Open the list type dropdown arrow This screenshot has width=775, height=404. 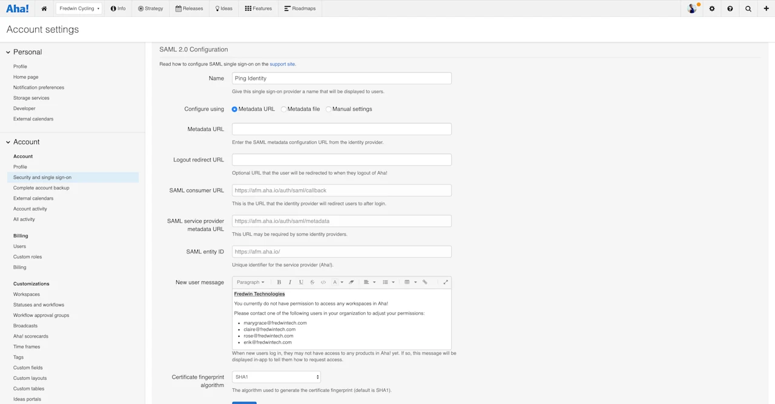[393, 282]
